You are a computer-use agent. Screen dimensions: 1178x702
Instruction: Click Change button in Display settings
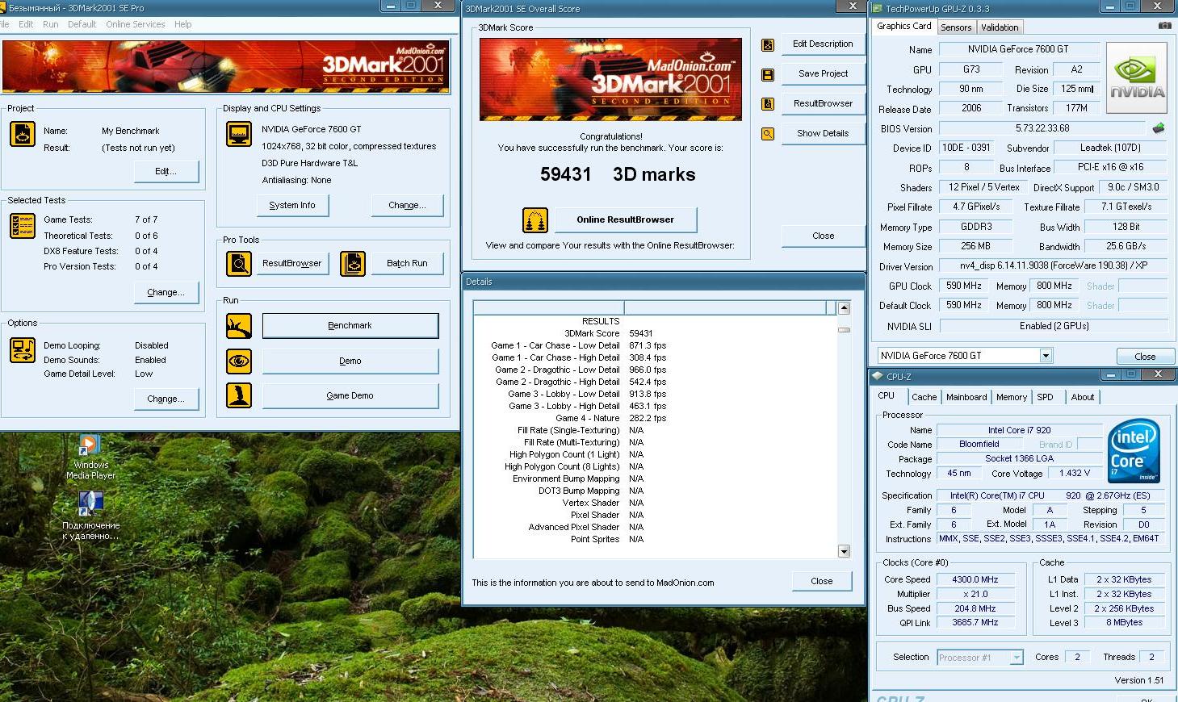coord(407,205)
